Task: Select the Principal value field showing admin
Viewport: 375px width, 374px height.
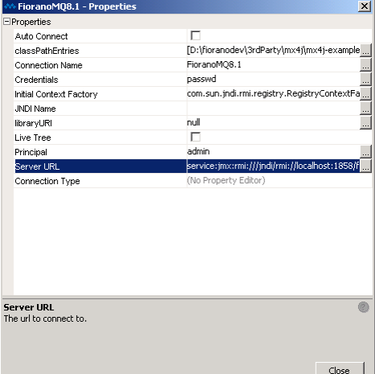Action: point(273,152)
